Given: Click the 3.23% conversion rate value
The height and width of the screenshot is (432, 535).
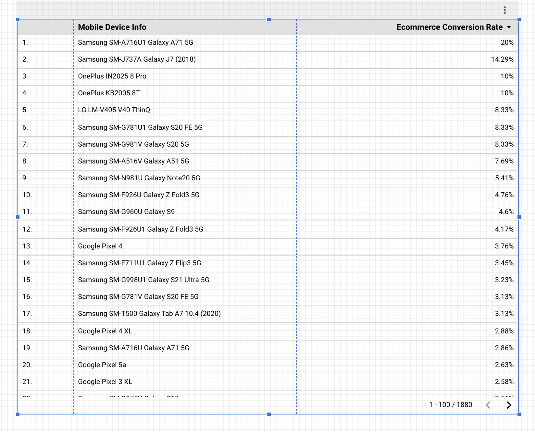Looking at the screenshot, I should coord(504,280).
